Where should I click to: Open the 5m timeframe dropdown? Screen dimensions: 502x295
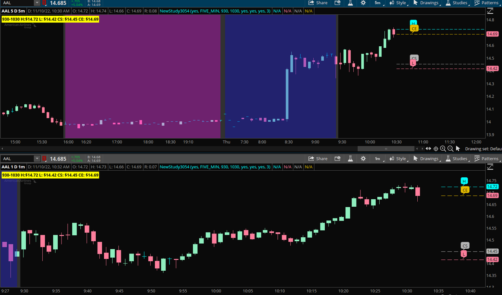[x=377, y=3]
